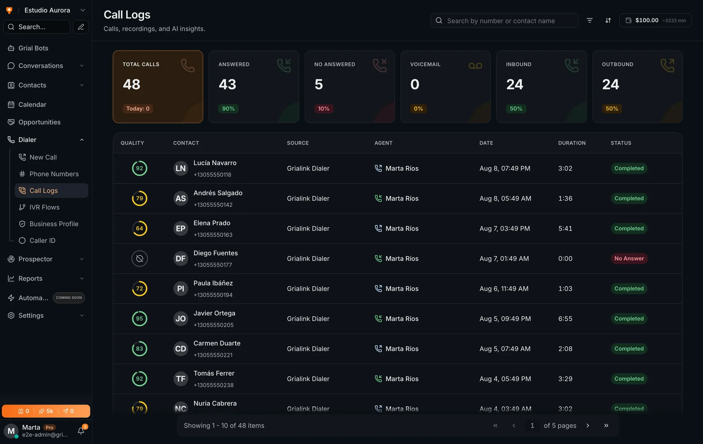Select Call Logs in the sidebar

tap(51, 191)
